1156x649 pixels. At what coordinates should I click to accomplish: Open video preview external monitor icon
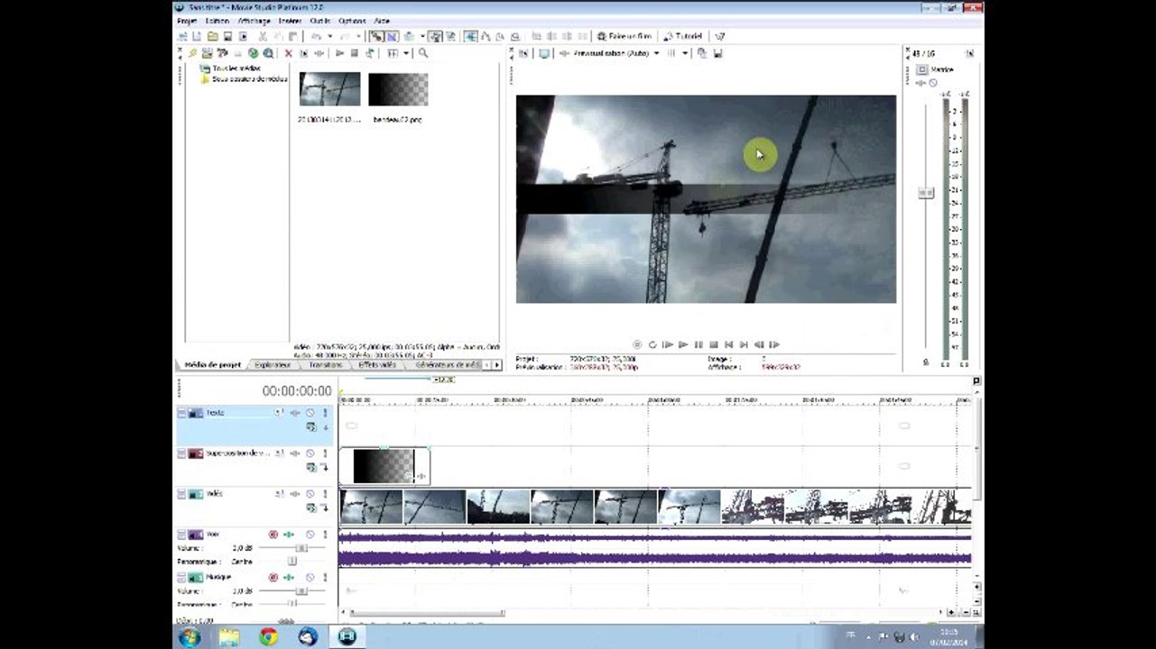coord(543,53)
